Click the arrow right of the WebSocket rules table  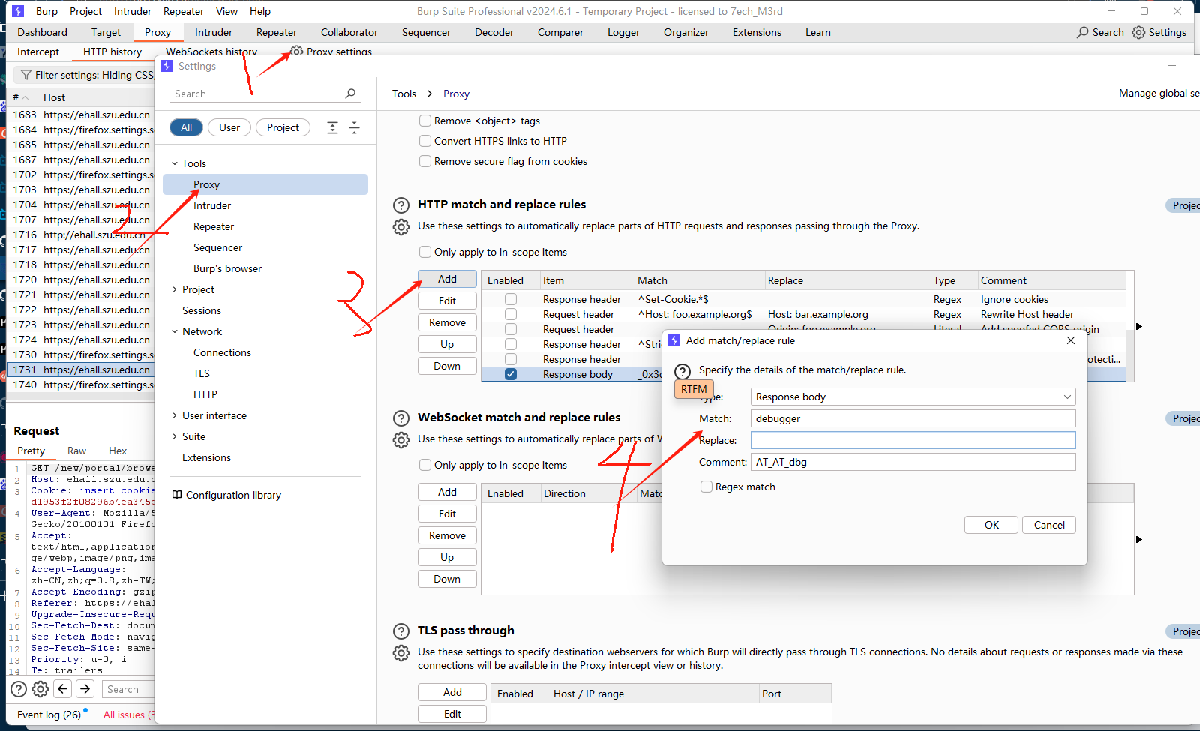click(x=1139, y=539)
